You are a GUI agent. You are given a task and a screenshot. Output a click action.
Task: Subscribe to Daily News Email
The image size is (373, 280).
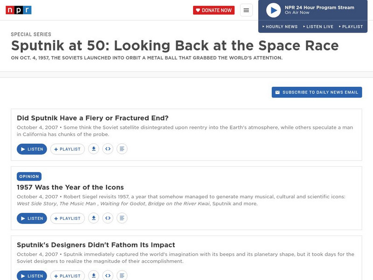coord(317,92)
